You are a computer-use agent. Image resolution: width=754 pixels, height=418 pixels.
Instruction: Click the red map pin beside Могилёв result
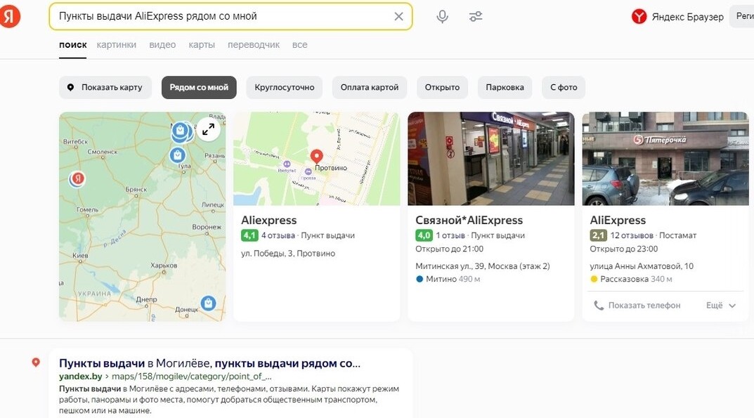[36, 363]
